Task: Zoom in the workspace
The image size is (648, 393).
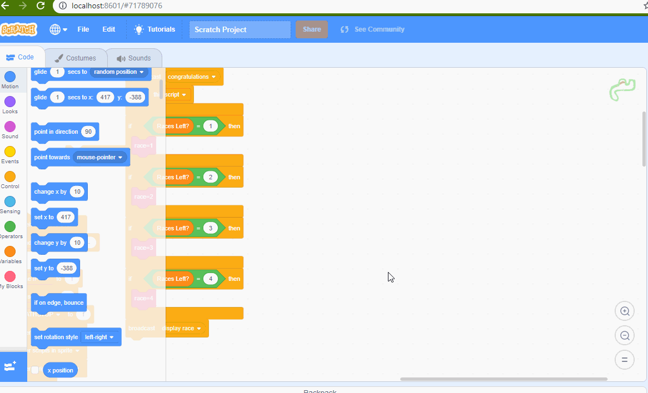Action: (625, 311)
